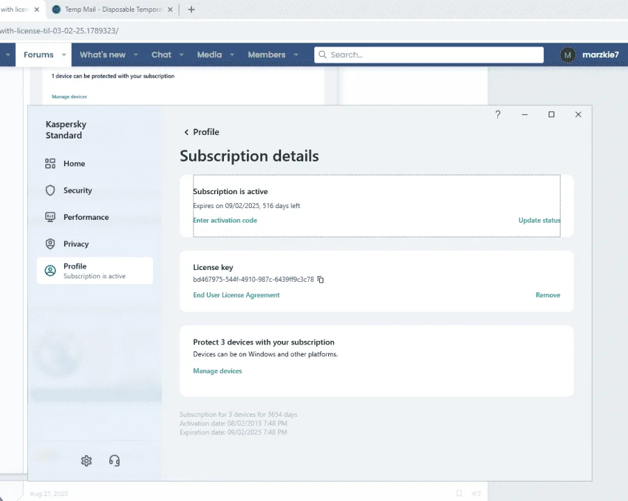Click the browser address bar URL
Screen dimensions: 628x501
click(59, 31)
